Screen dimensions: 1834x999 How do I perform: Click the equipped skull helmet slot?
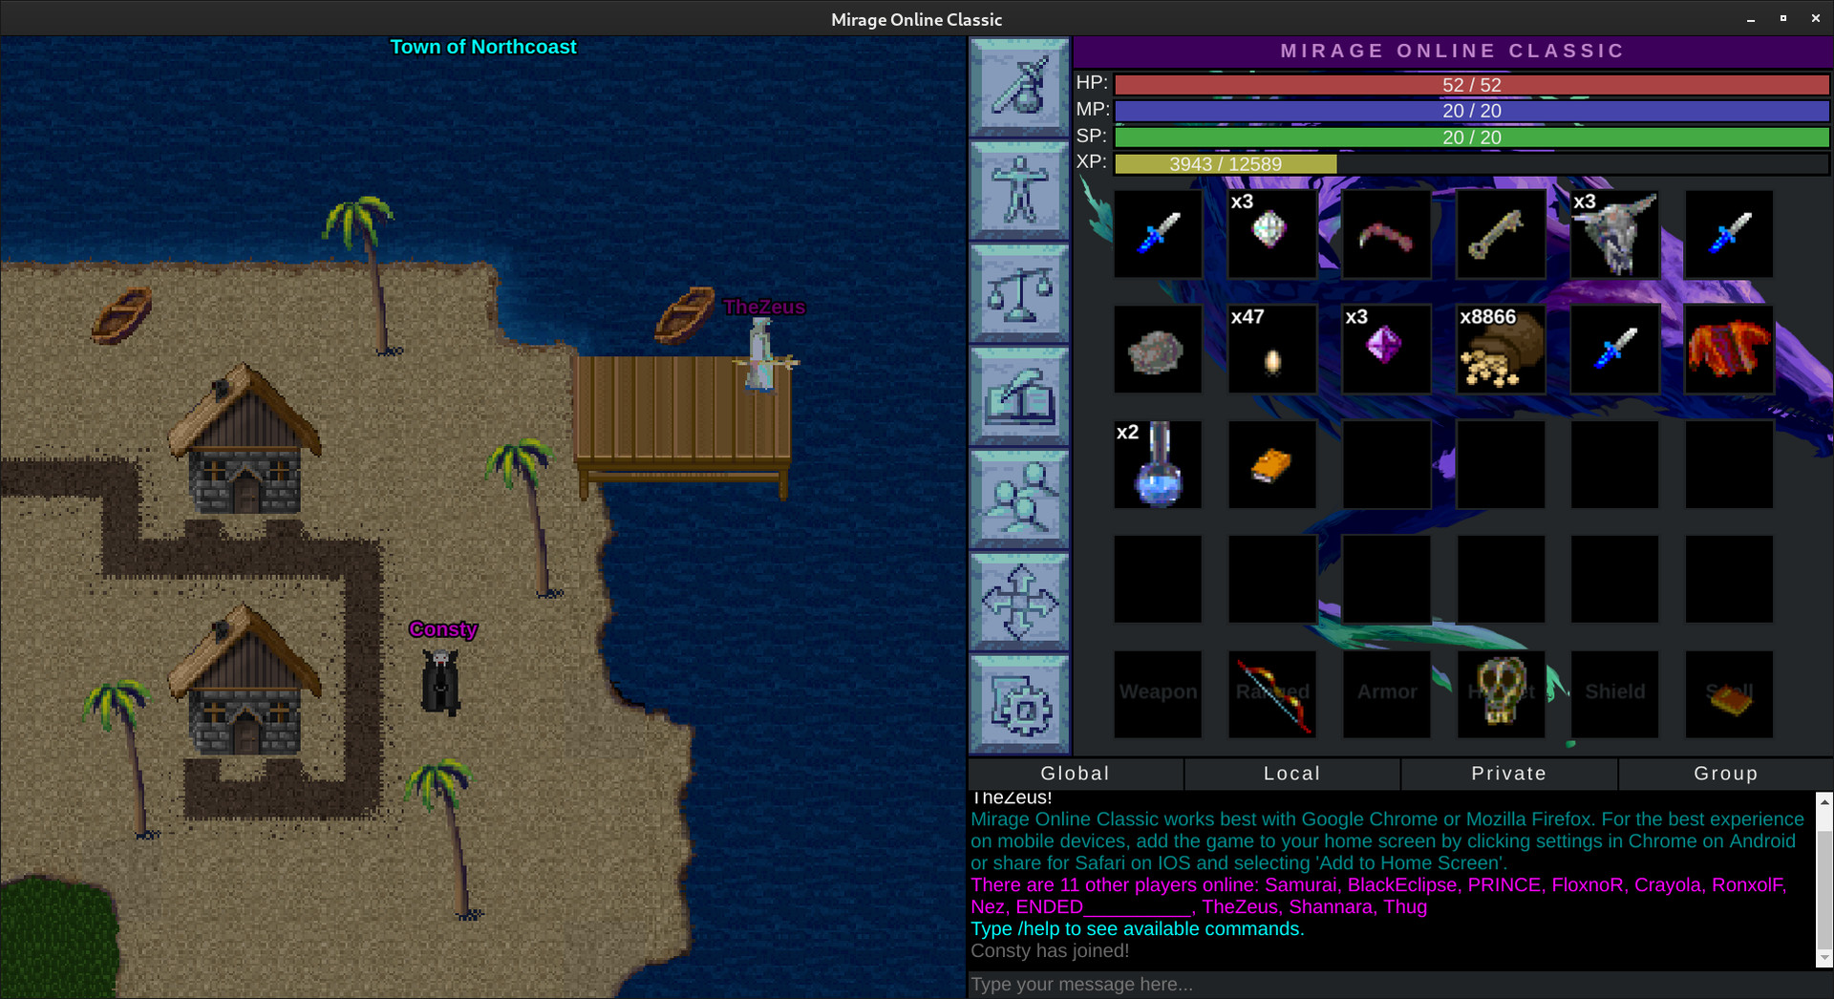click(x=1501, y=694)
